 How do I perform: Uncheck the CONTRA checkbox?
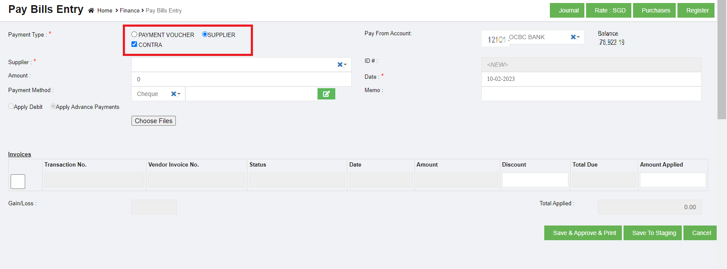pyautogui.click(x=134, y=44)
